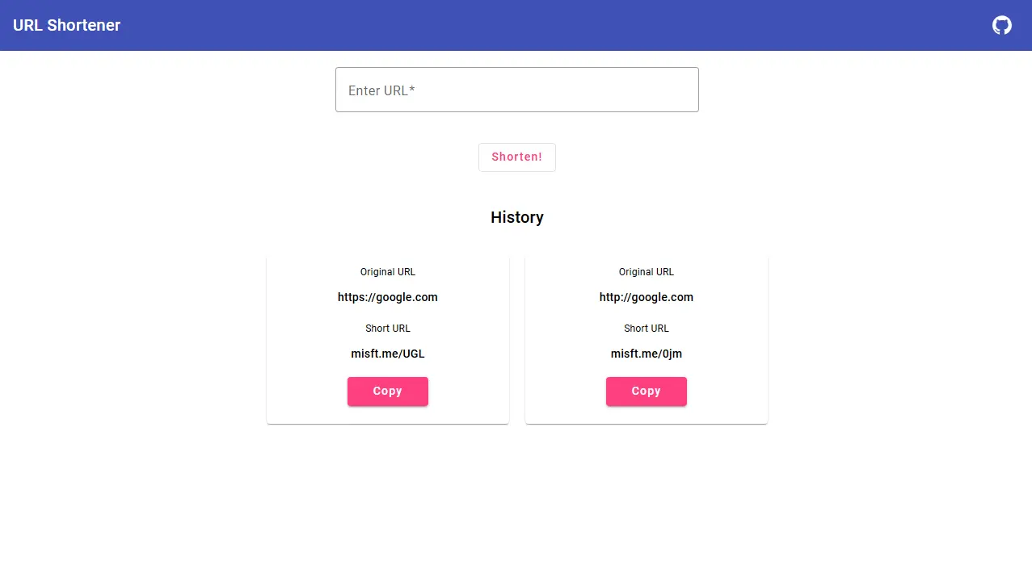Viewport: 1032px width, 578px height.
Task: Click the Original URL label on left card
Action: (387, 271)
